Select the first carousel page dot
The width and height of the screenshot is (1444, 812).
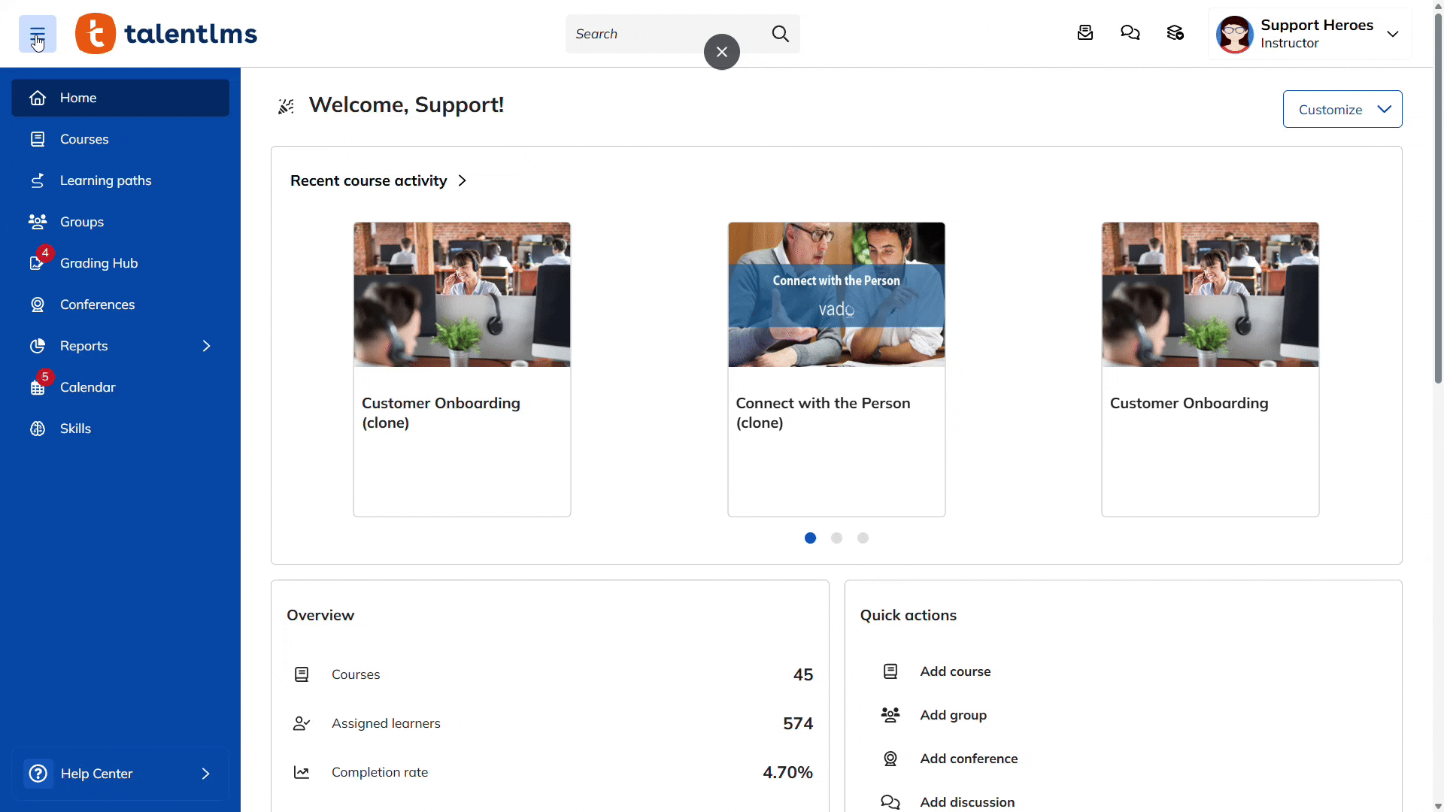(810, 538)
